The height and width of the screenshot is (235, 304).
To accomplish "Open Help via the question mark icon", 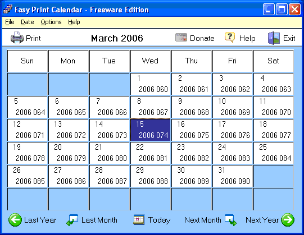I will click(230, 38).
